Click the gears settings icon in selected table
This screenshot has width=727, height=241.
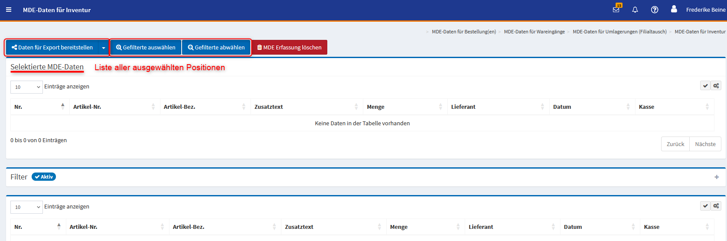coord(716,86)
